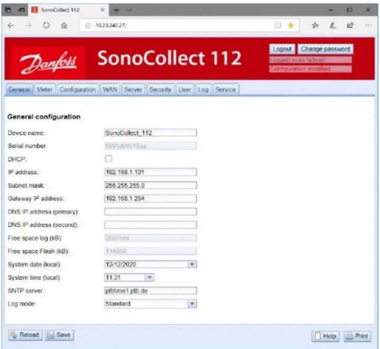Open the Server tab
The height and width of the screenshot is (349, 380).
tap(133, 90)
